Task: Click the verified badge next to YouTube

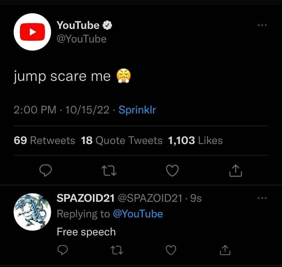Action: point(107,24)
